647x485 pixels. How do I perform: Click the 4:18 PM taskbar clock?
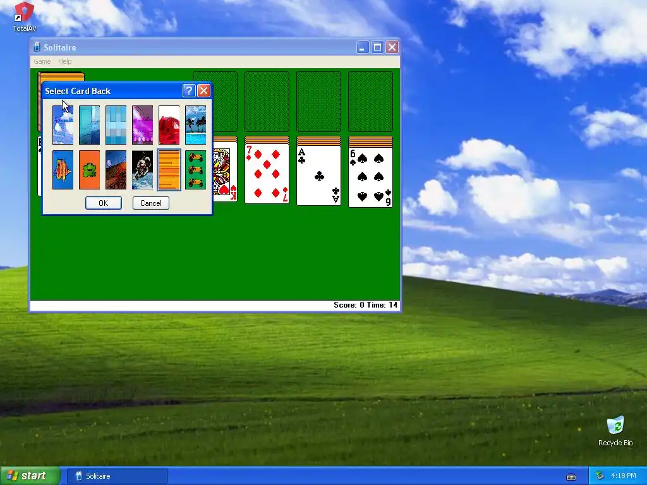(624, 476)
